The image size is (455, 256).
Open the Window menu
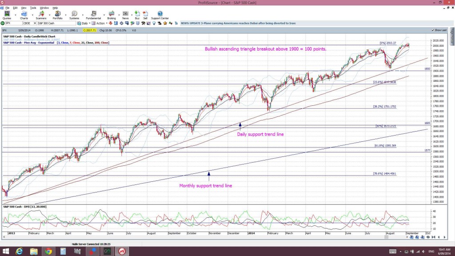click(x=44, y=8)
